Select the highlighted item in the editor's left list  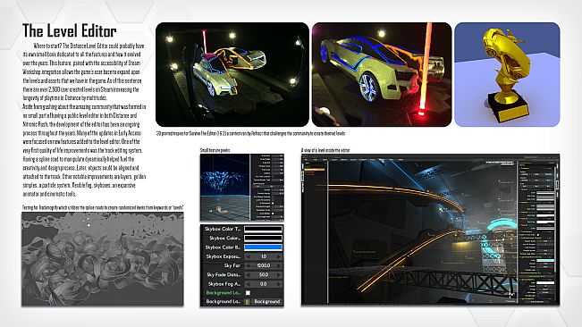315,170
